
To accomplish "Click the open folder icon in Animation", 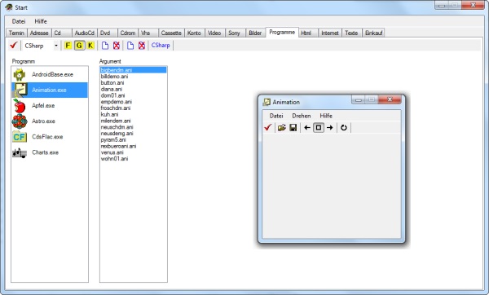I will [282, 128].
